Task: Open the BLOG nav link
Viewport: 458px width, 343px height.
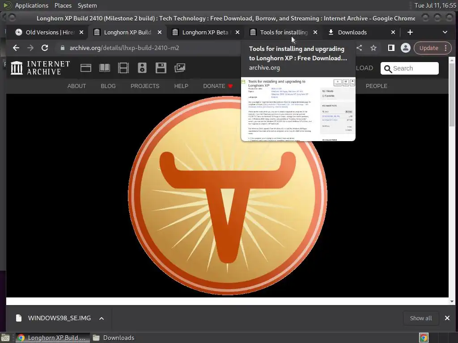Action: 108,86
